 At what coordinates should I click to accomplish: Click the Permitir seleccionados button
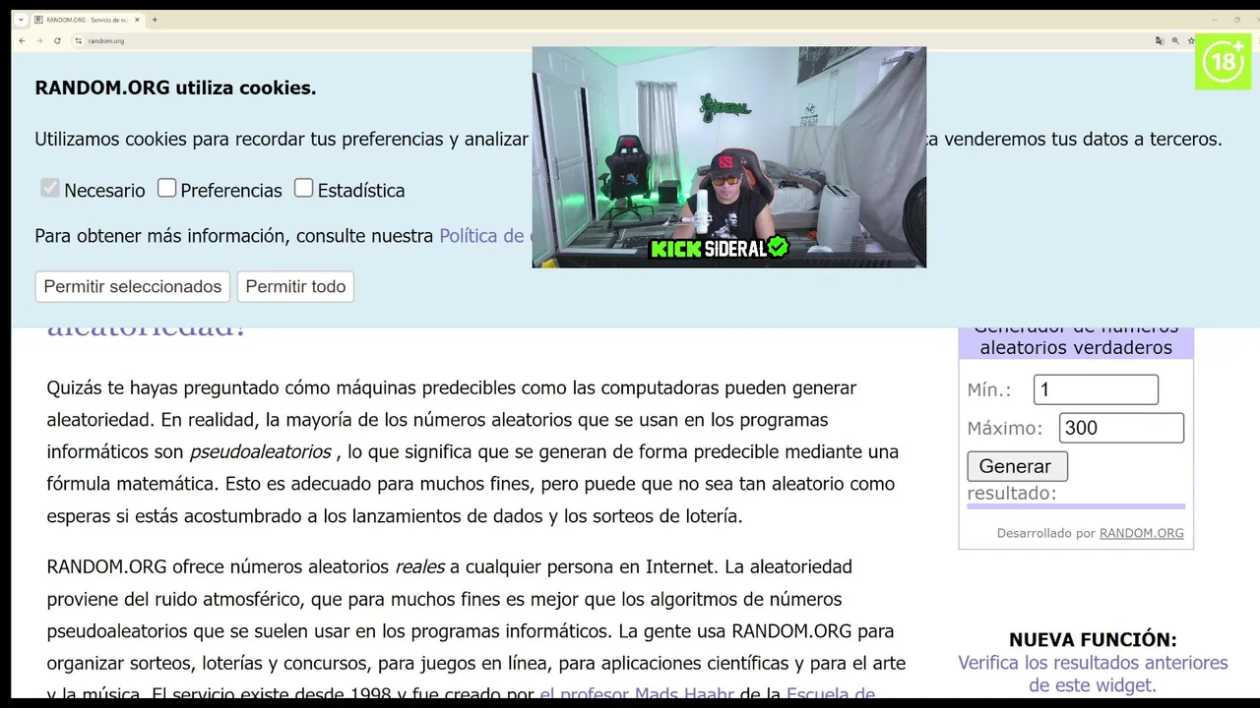pos(133,286)
